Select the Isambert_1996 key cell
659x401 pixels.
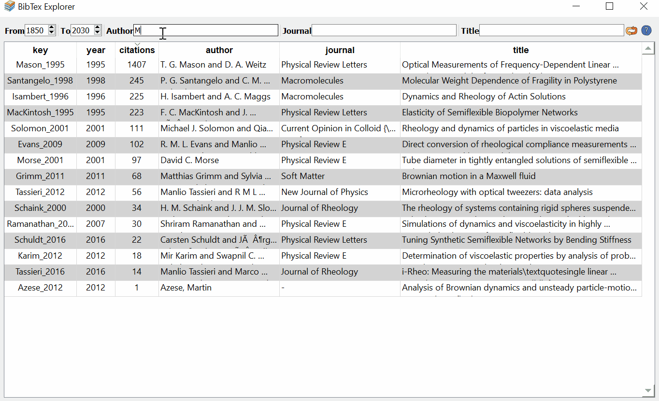pyautogui.click(x=41, y=97)
